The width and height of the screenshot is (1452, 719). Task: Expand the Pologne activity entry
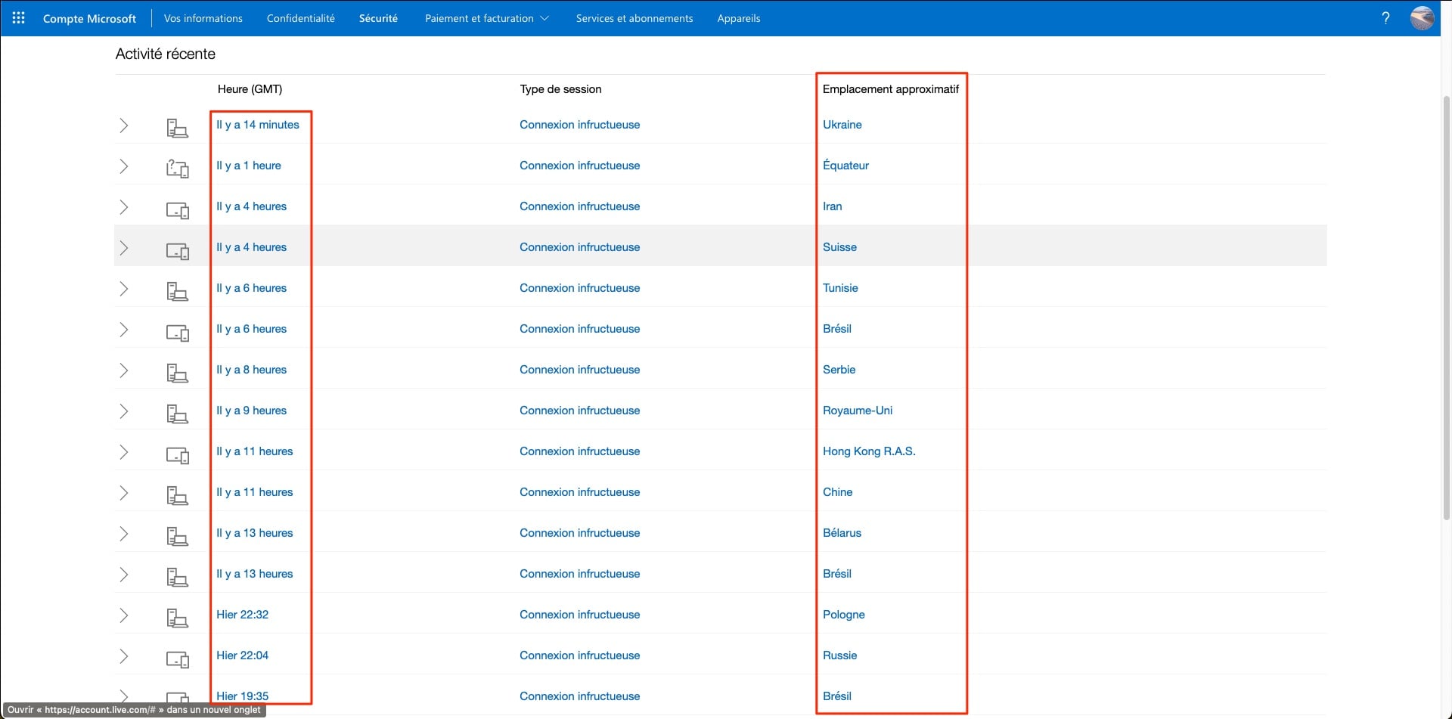124,615
